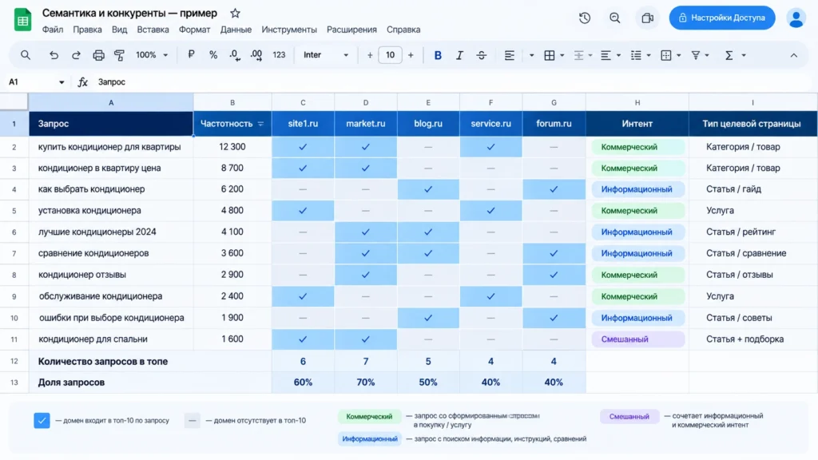Click the align icon right of strikethrough
The height and width of the screenshot is (460, 818).
click(x=509, y=55)
